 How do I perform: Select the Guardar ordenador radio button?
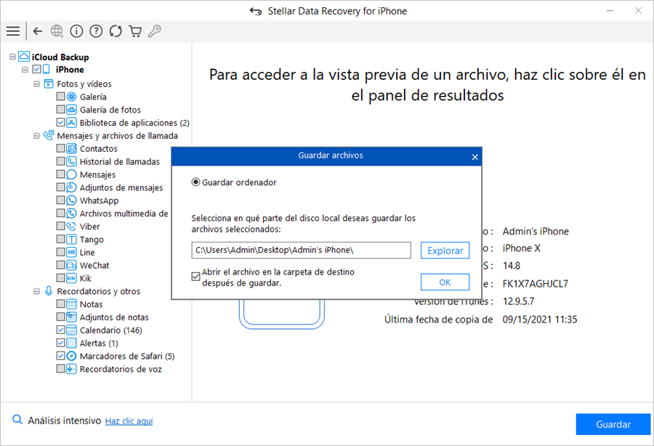tap(195, 182)
